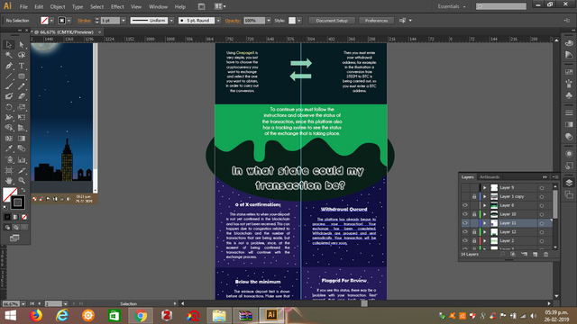Select the Zoom magnifier tool
Image resolution: width=577 pixels, height=324 pixels.
coord(22,181)
